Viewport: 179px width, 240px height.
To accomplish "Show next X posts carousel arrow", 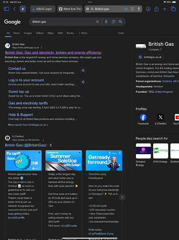I will [122, 197].
